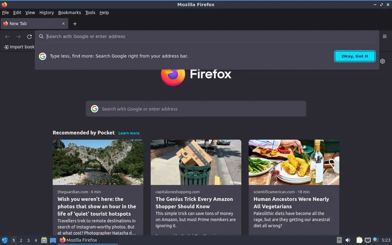Switch to workspace 2
The height and width of the screenshot is (245, 392).
pos(21,240)
